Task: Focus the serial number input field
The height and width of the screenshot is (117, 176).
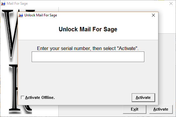Action: [88, 57]
